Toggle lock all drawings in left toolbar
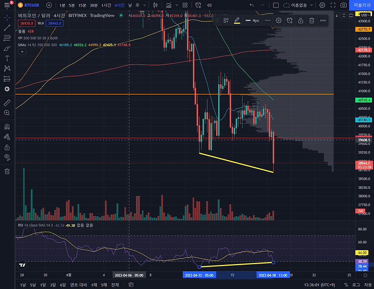 (x=7, y=147)
